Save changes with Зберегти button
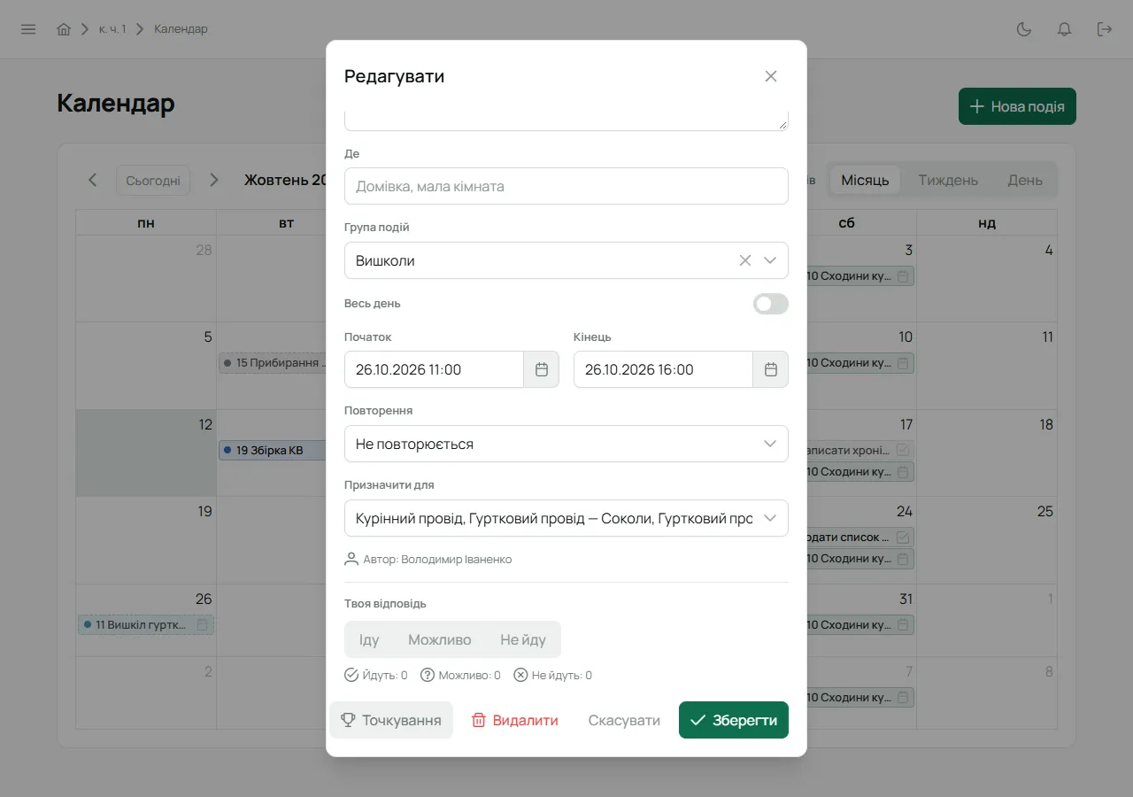Image resolution: width=1133 pixels, height=797 pixels. (734, 720)
